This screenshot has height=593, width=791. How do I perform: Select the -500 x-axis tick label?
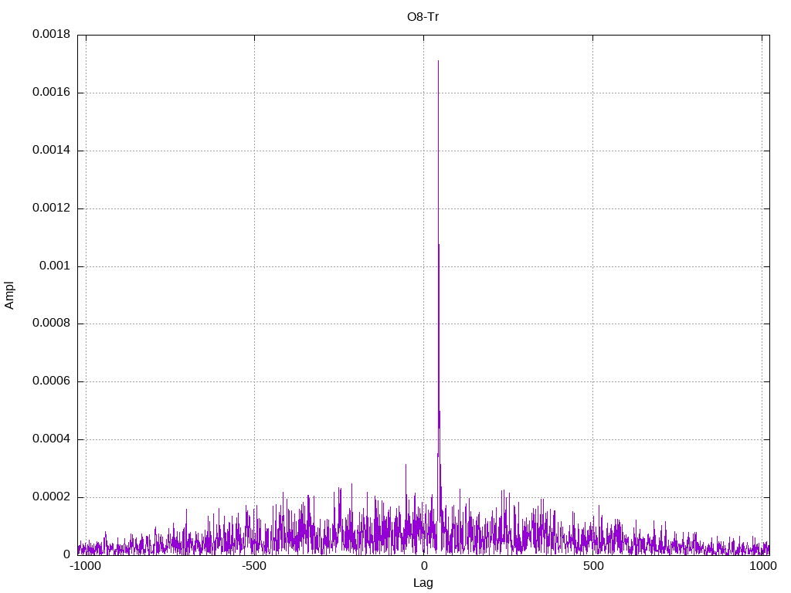[254, 566]
